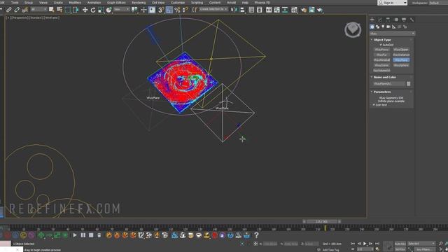Open the Customize menu
Viewport: 448px width, 252px height.
tap(178, 3)
